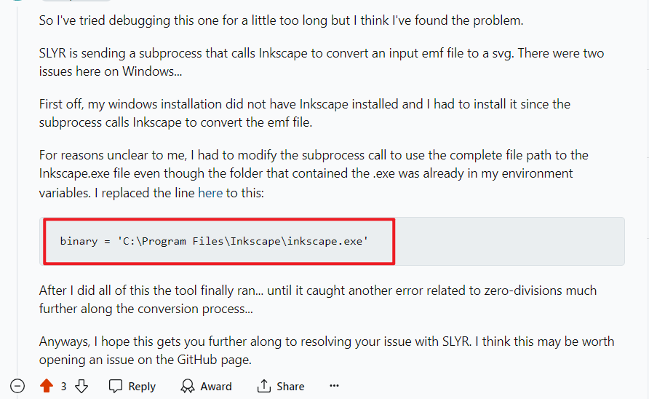Downvote the comment using down arrow
Image resolution: width=649 pixels, height=399 pixels.
[x=81, y=386]
